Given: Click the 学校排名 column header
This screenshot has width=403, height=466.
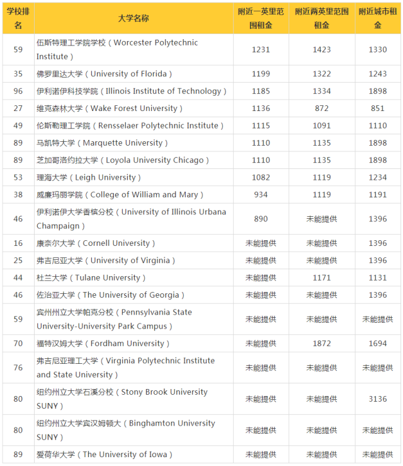Looking at the screenshot, I should (18, 18).
